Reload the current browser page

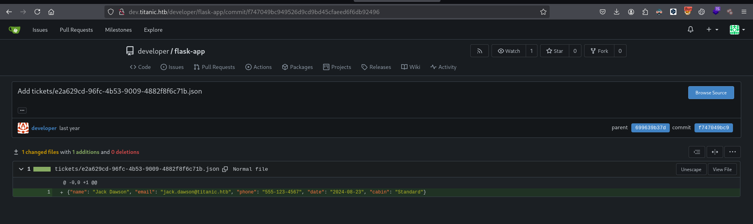[x=37, y=12]
